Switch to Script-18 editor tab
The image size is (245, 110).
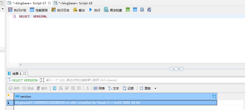(72, 3)
